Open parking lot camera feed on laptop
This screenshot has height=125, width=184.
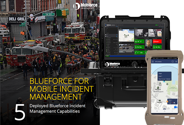click(126, 48)
